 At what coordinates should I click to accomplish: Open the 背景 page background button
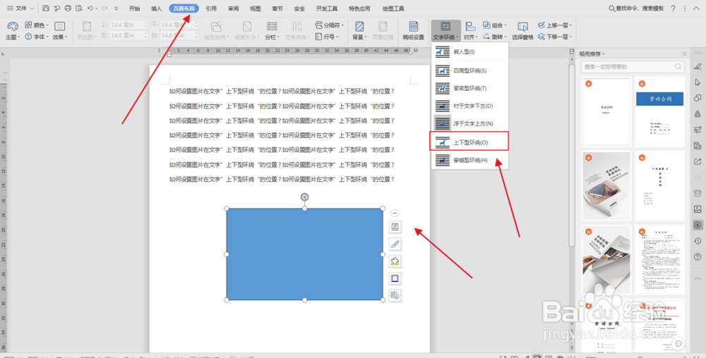[359, 31]
